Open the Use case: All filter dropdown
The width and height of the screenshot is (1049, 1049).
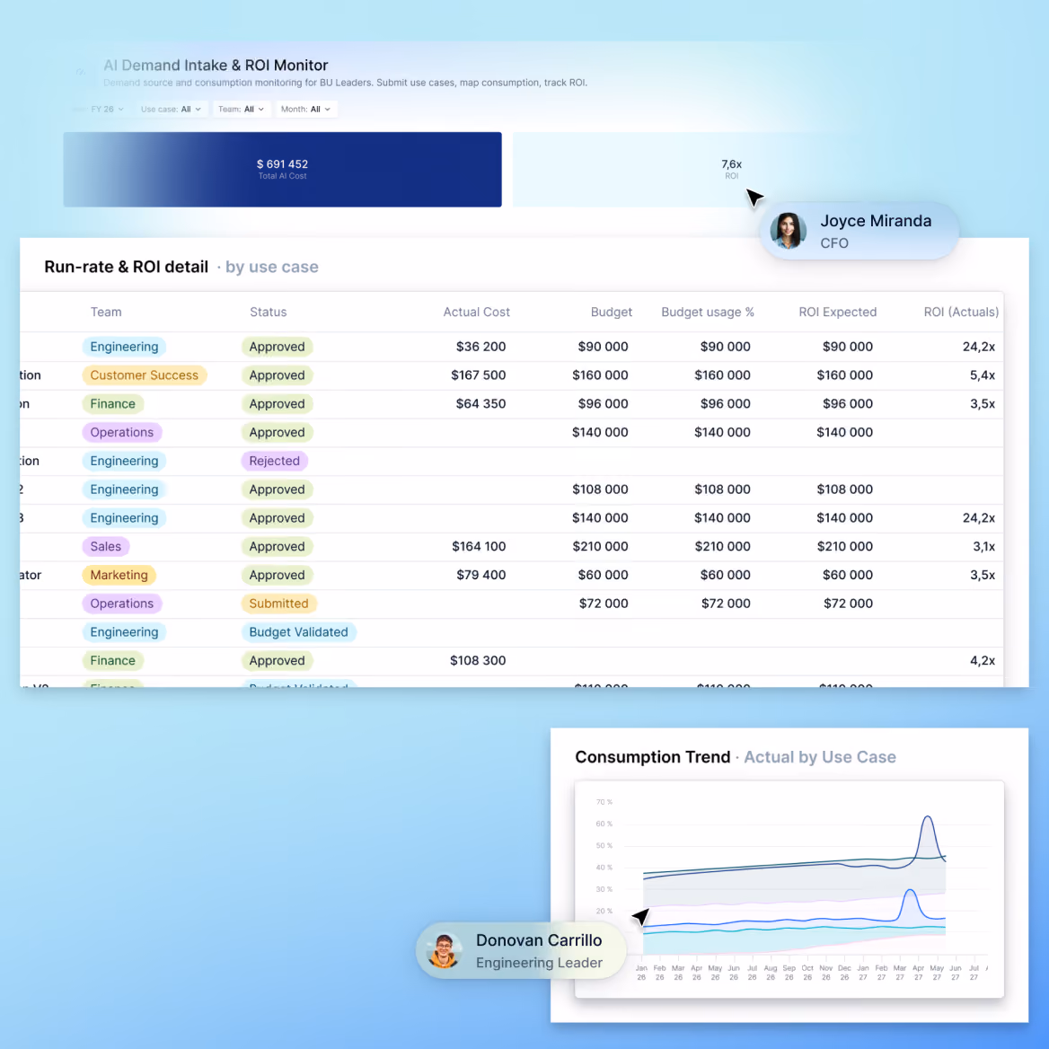(171, 109)
